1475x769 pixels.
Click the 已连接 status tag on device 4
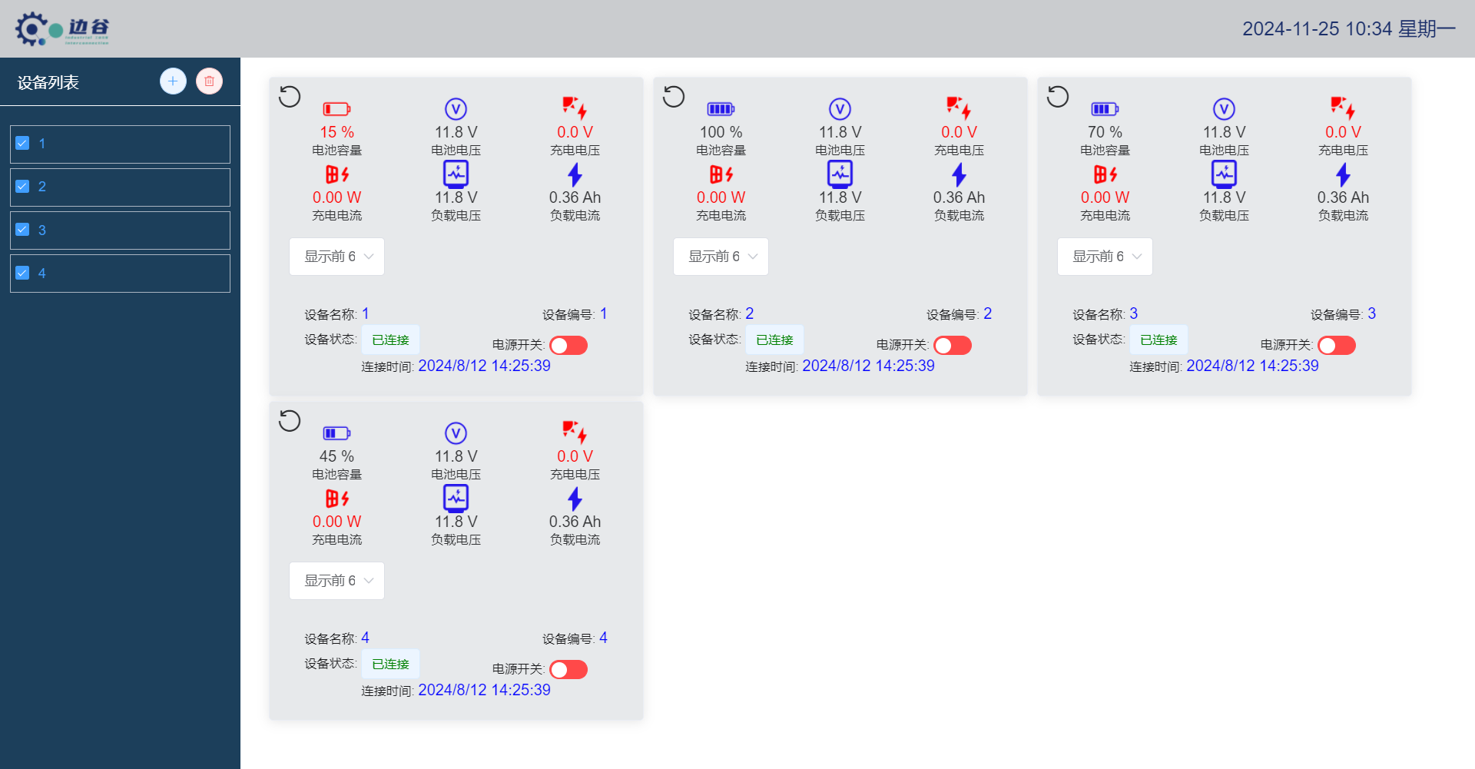(x=390, y=664)
